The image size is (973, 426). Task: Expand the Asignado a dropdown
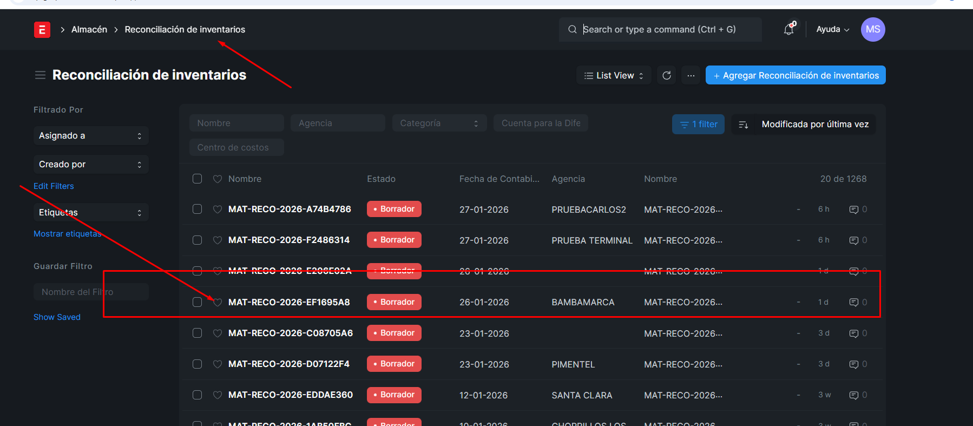click(x=90, y=136)
